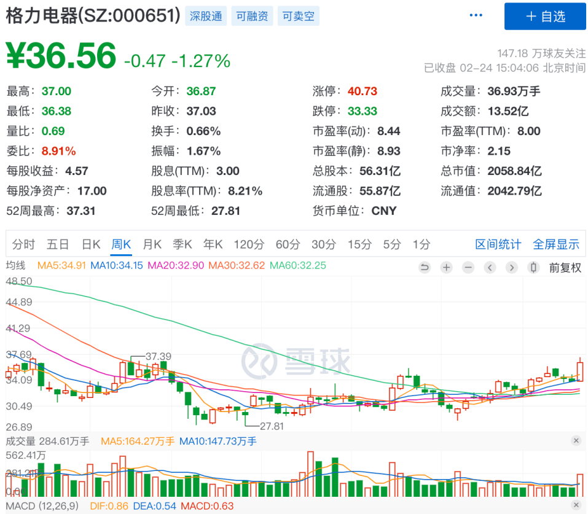Click the 股息率(TTM) value 8.21%
The image size is (588, 514).
(x=245, y=191)
